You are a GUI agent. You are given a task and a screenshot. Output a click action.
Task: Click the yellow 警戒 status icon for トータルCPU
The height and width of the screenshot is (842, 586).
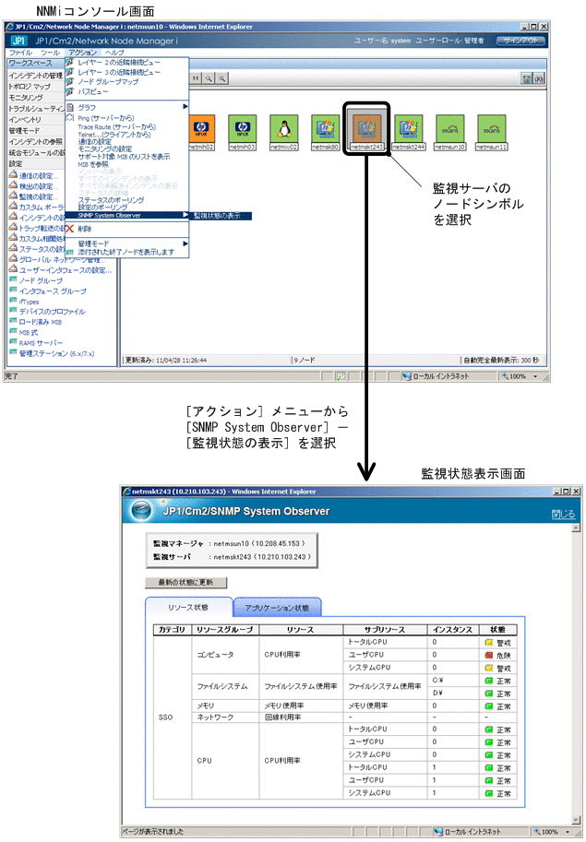(489, 642)
